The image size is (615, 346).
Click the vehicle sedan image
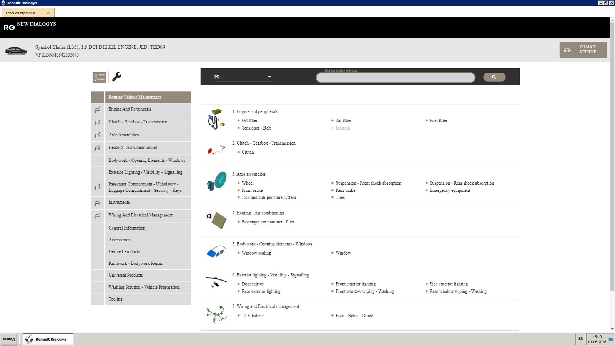[x=16, y=50]
